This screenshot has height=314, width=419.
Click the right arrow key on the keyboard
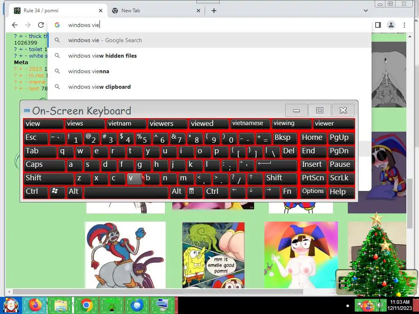[272, 192]
